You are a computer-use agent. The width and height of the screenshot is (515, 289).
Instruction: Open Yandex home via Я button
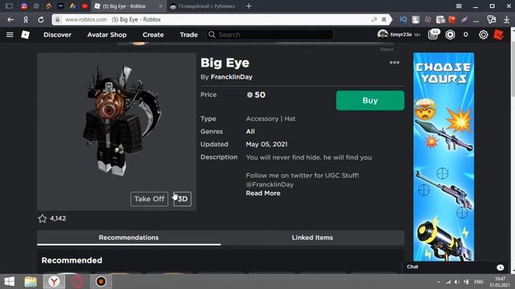coord(26,19)
